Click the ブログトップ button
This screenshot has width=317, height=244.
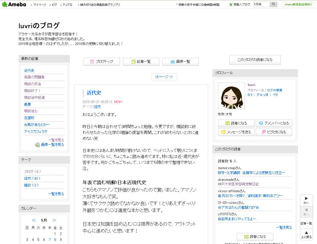[102, 61]
